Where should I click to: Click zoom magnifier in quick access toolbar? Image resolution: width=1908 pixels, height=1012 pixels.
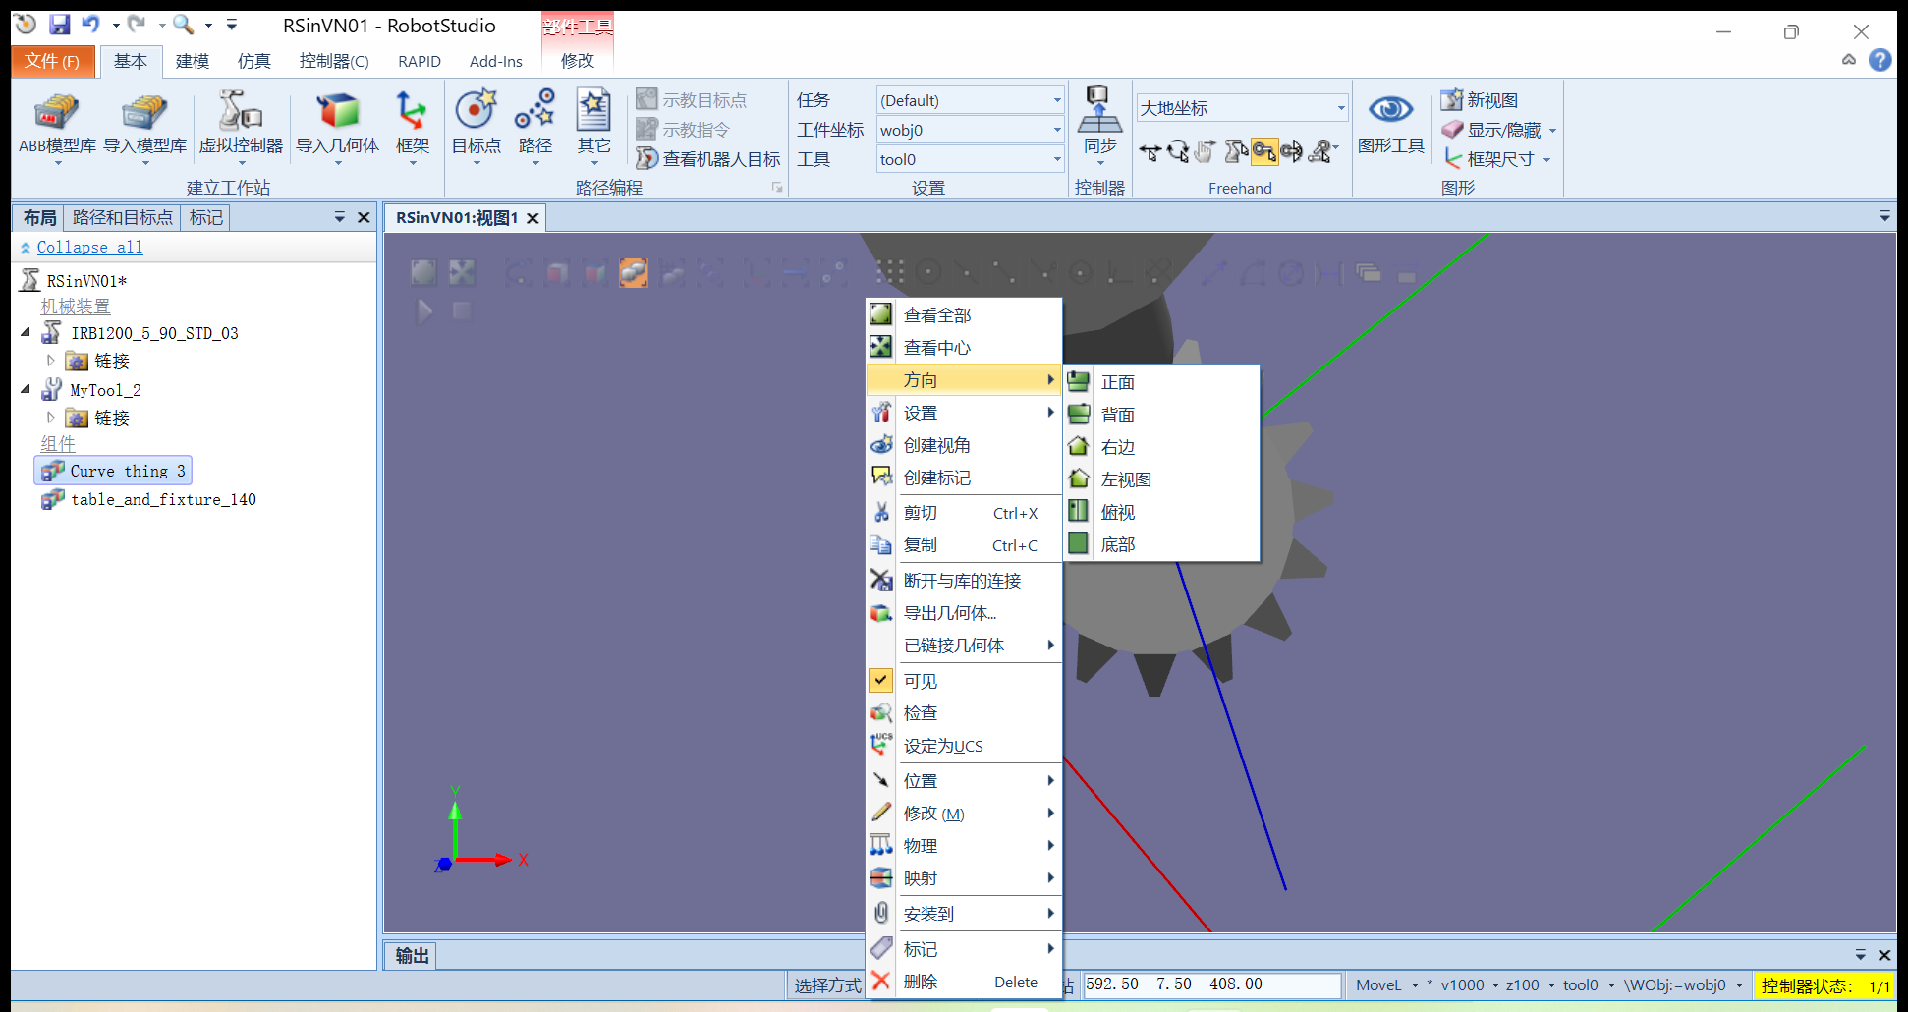click(183, 25)
